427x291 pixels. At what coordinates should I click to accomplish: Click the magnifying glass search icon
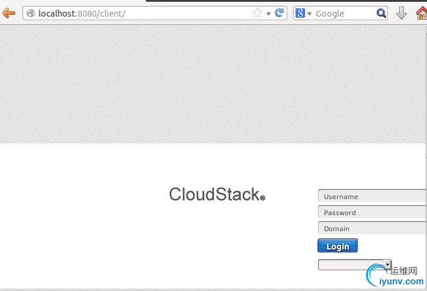(381, 13)
